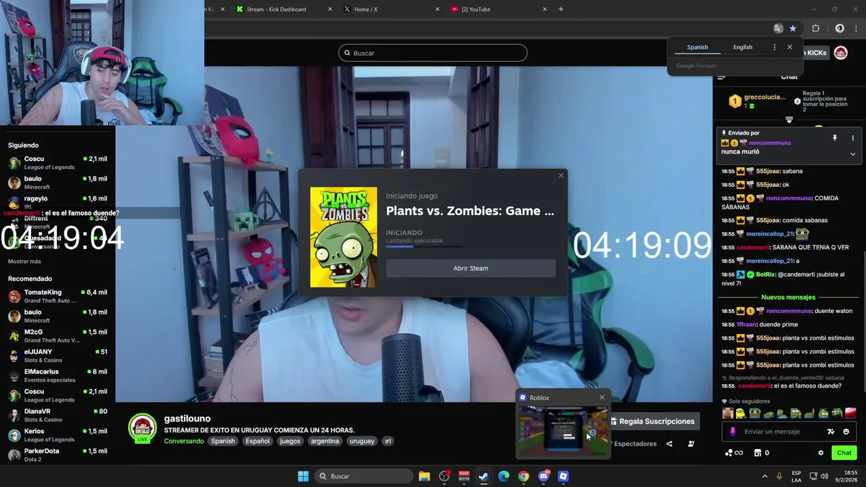Click the game launch progress bar
The width and height of the screenshot is (866, 487).
tap(425, 247)
